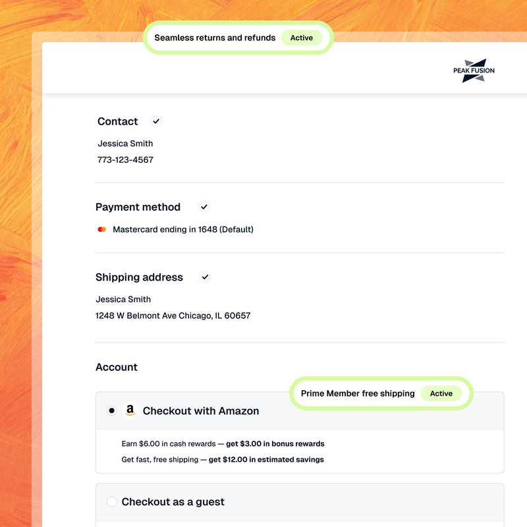Open the Seamless returns and refunds pill
This screenshot has width=527, height=527.
[214, 38]
